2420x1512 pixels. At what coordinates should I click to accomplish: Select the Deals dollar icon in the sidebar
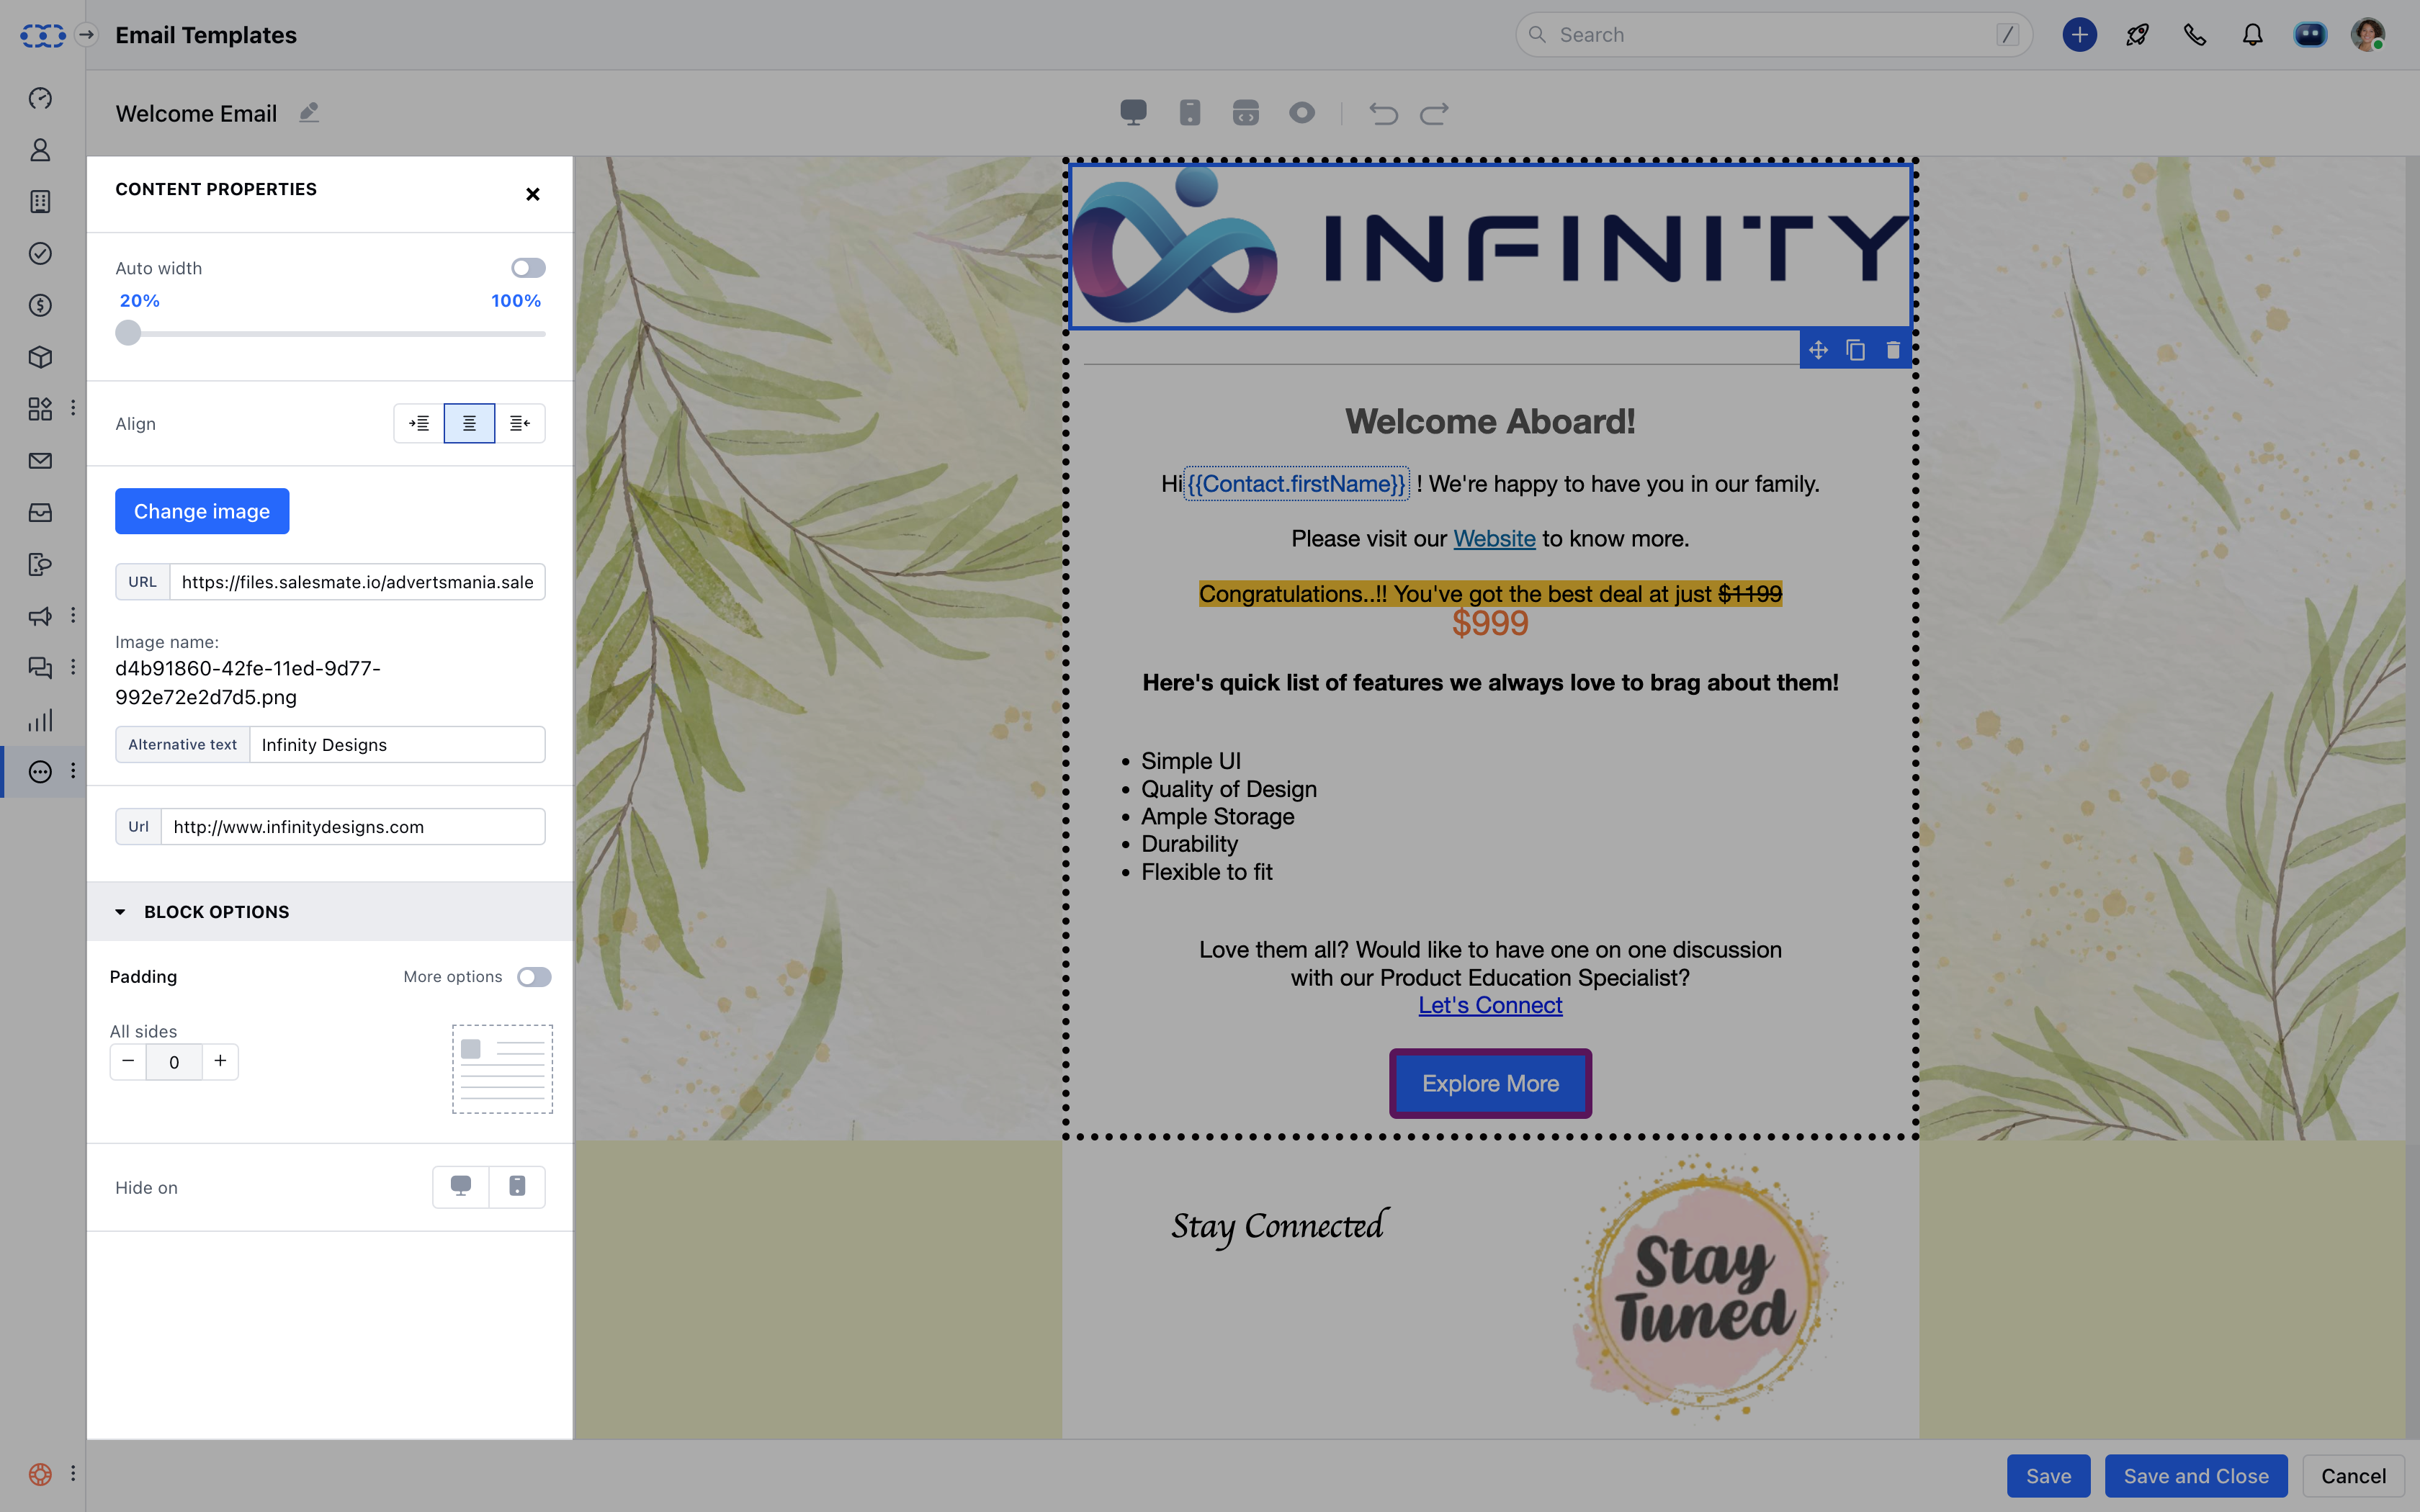[40, 306]
